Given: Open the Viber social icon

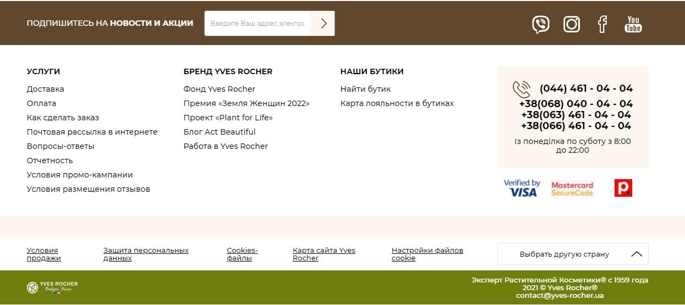Looking at the screenshot, I should tap(540, 24).
